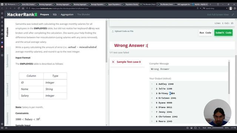Open the red Vivaldi web panel
Image resolution: width=237 pixels, height=133 pixels.
(x=2, y=47)
